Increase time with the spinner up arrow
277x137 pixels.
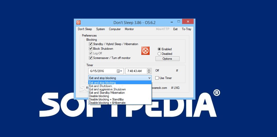[x=149, y=70]
